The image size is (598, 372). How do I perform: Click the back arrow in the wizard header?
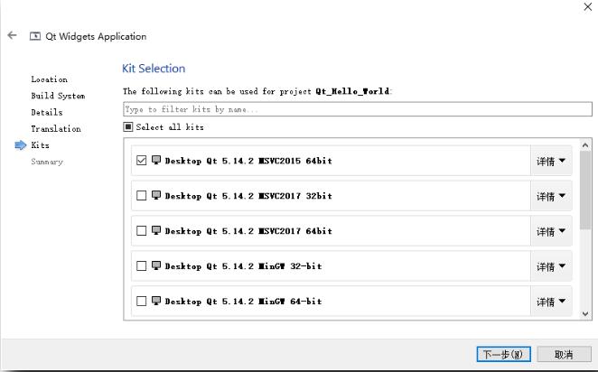tap(12, 36)
